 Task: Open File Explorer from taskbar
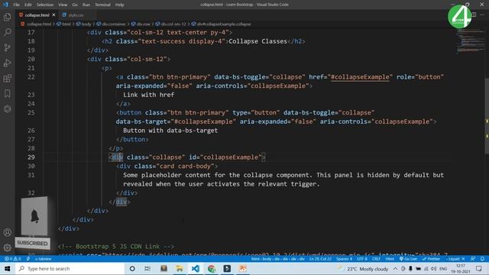click(x=180, y=268)
